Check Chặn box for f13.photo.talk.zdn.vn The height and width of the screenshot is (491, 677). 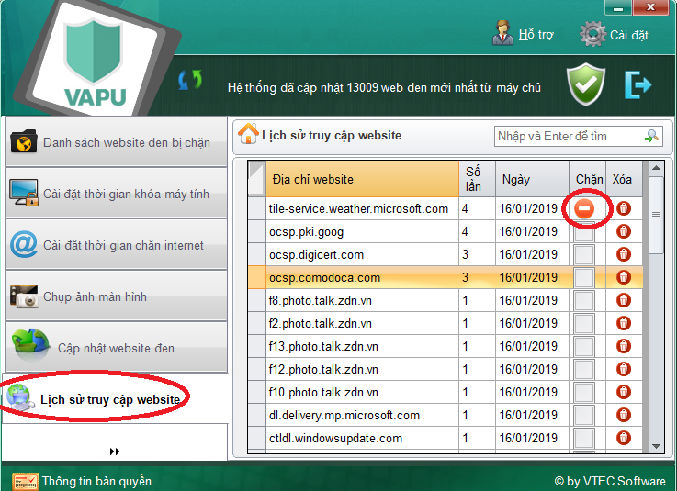pyautogui.click(x=584, y=346)
